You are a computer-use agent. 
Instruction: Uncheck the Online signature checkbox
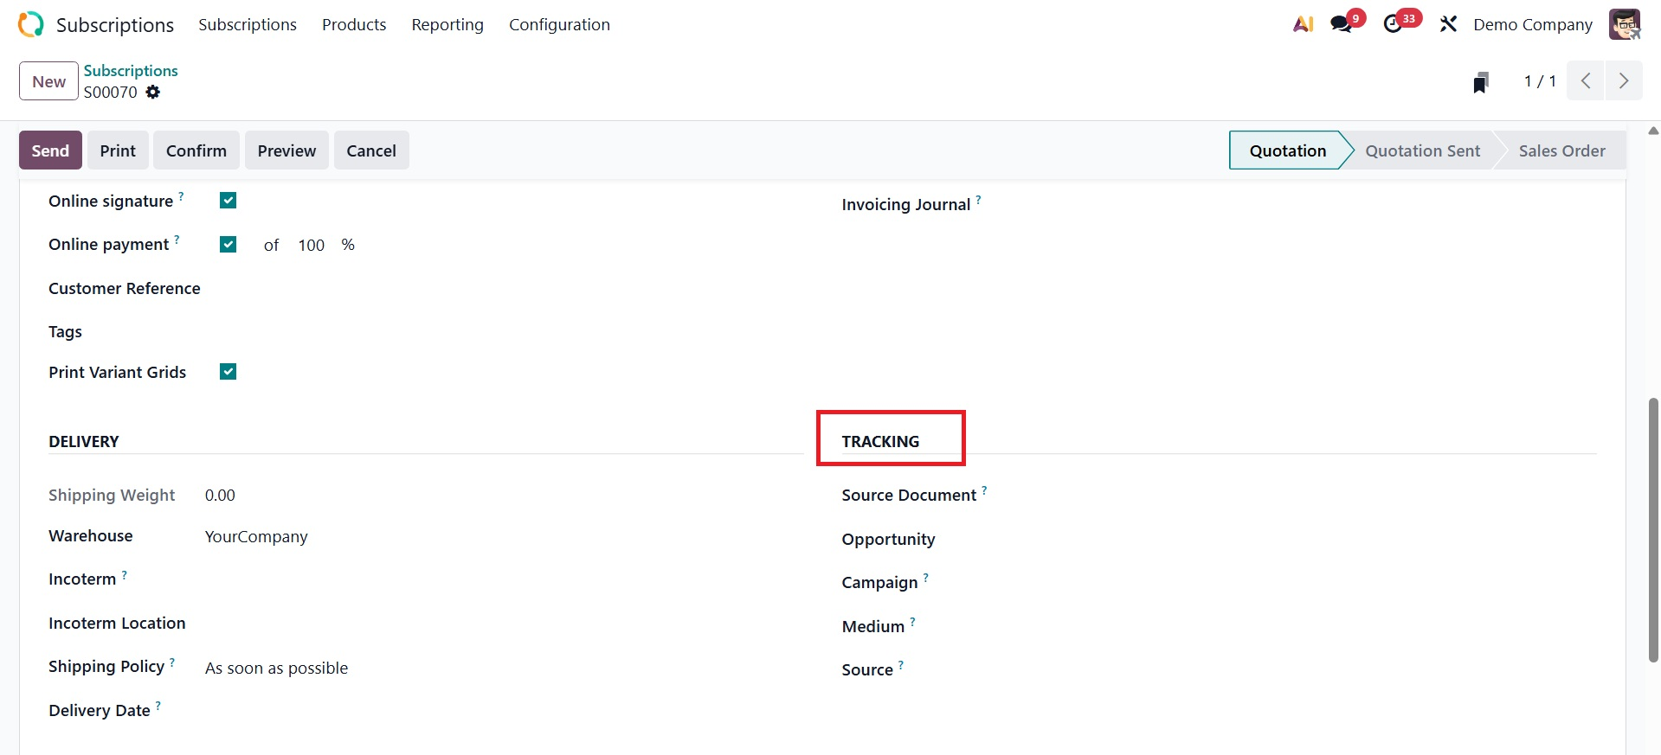tap(229, 201)
